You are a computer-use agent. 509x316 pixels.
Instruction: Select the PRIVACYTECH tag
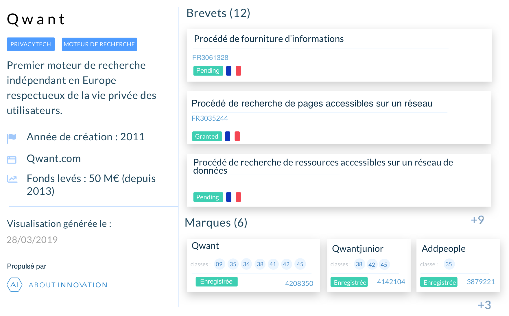pos(31,44)
